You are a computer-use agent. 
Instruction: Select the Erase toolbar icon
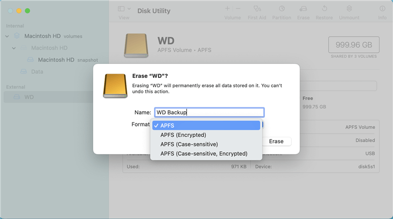(x=303, y=9)
